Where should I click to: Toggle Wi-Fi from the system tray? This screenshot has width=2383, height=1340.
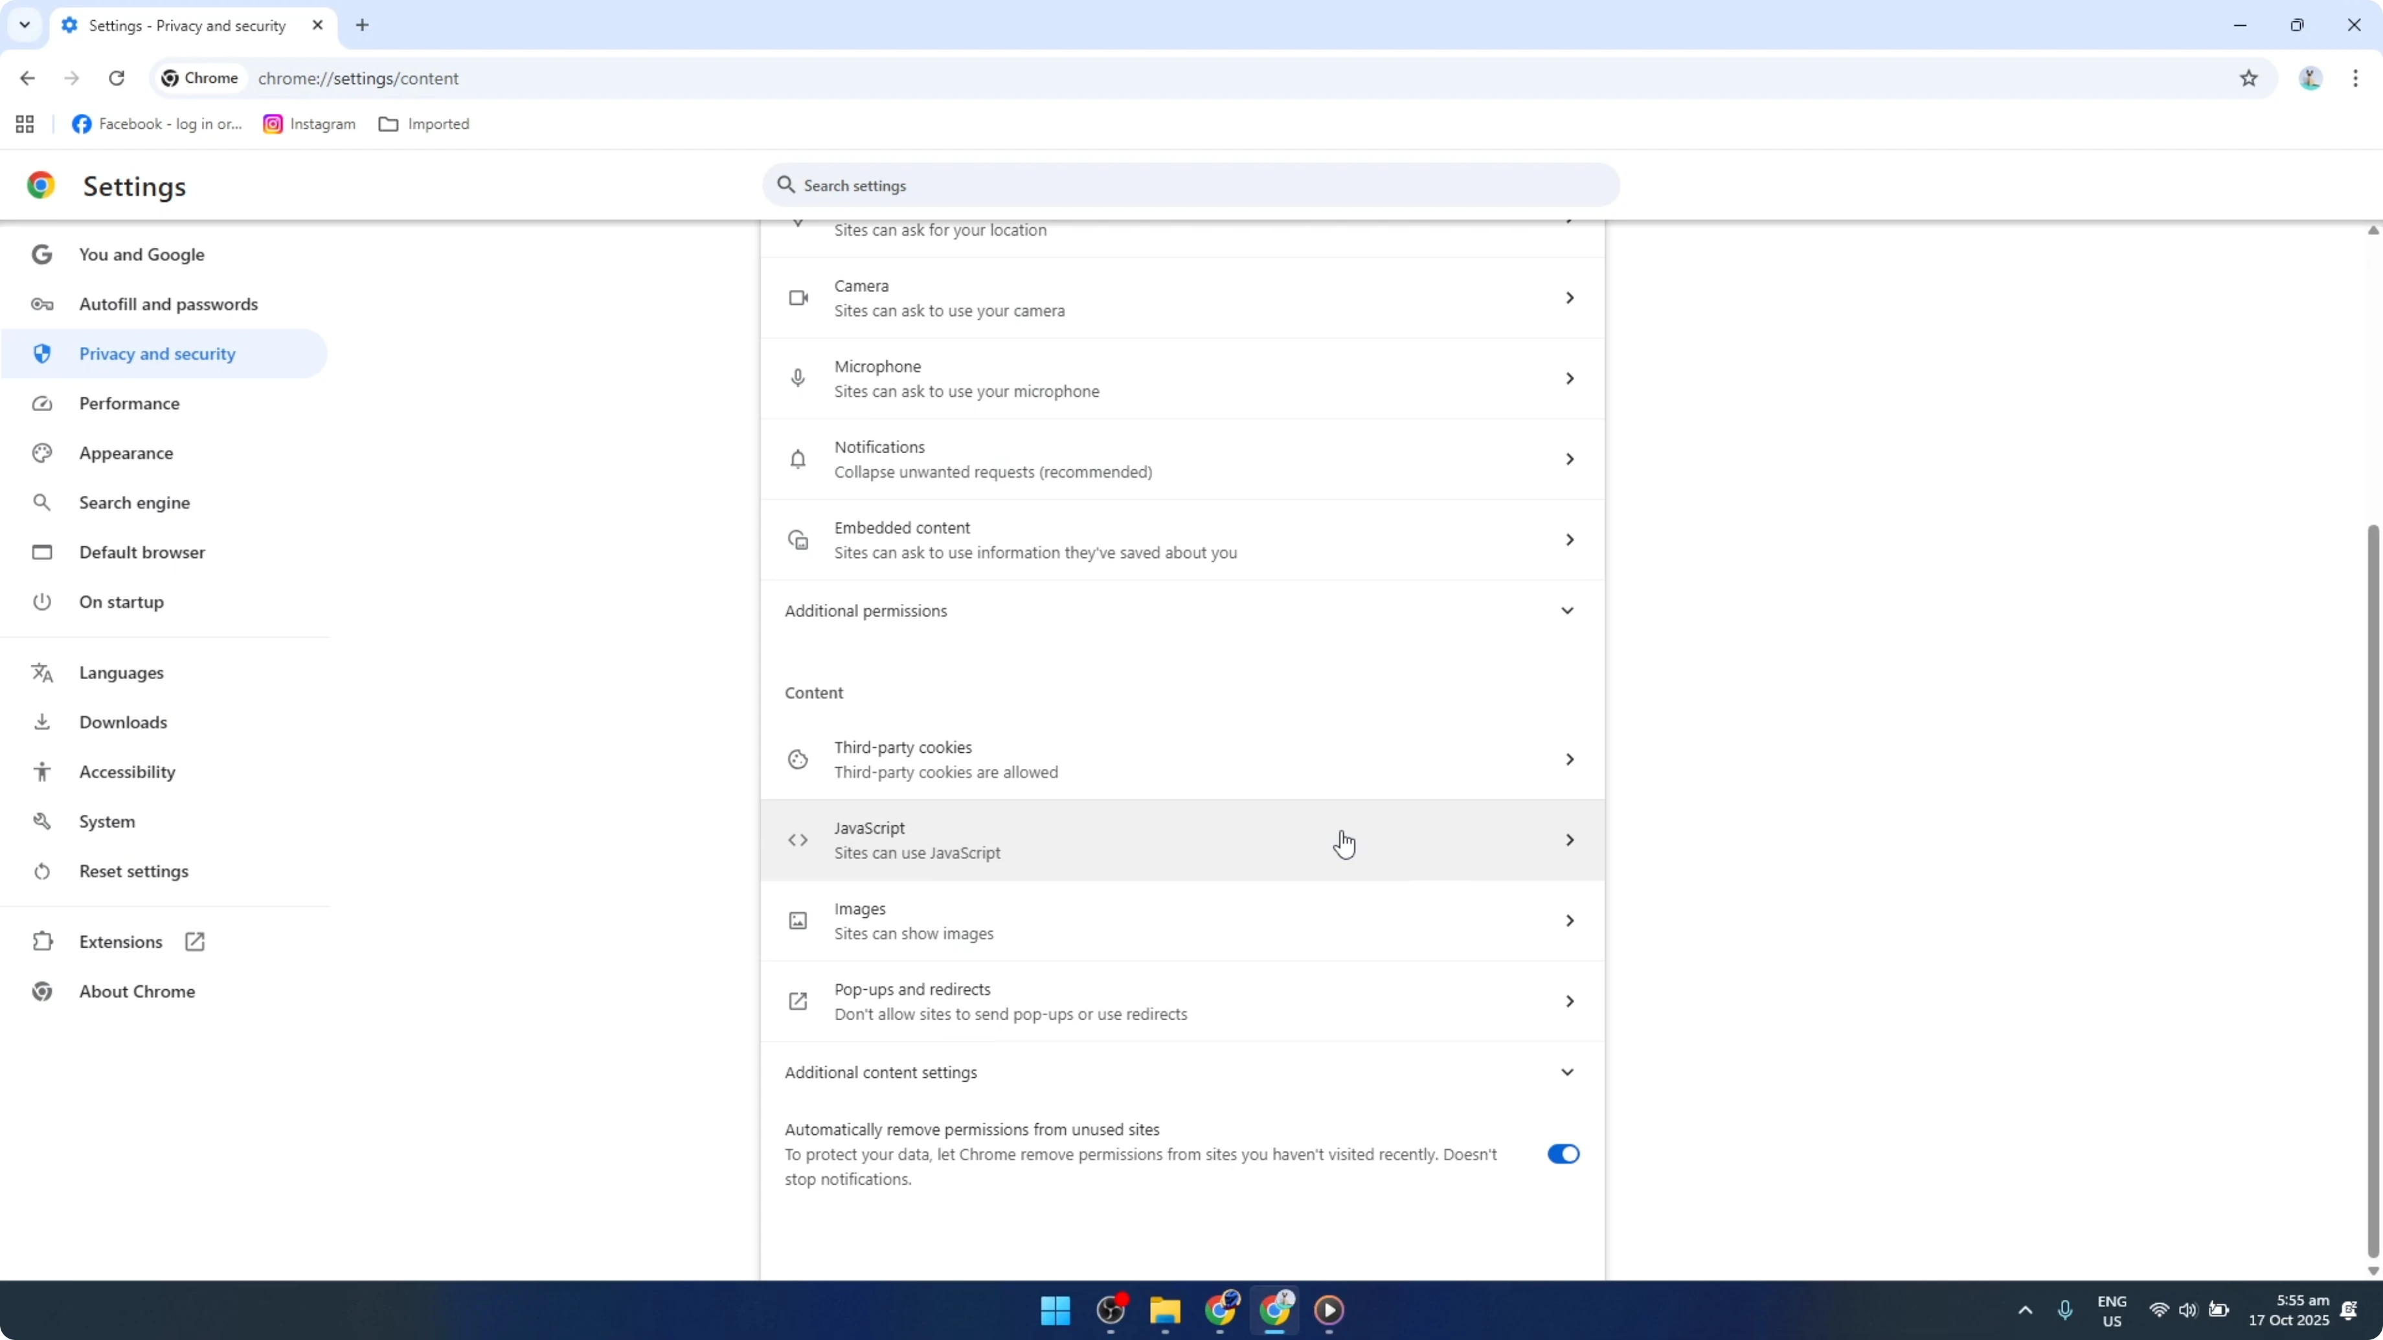[x=2158, y=1310]
